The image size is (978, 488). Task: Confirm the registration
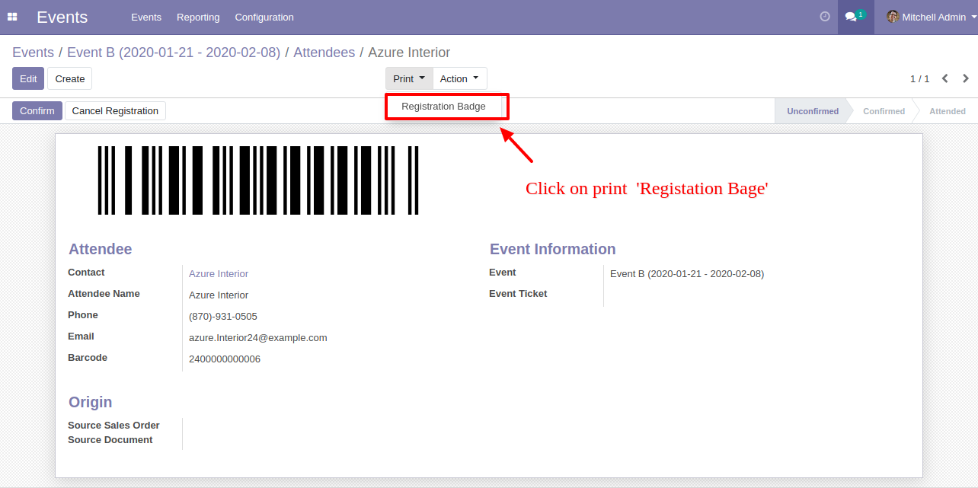37,111
